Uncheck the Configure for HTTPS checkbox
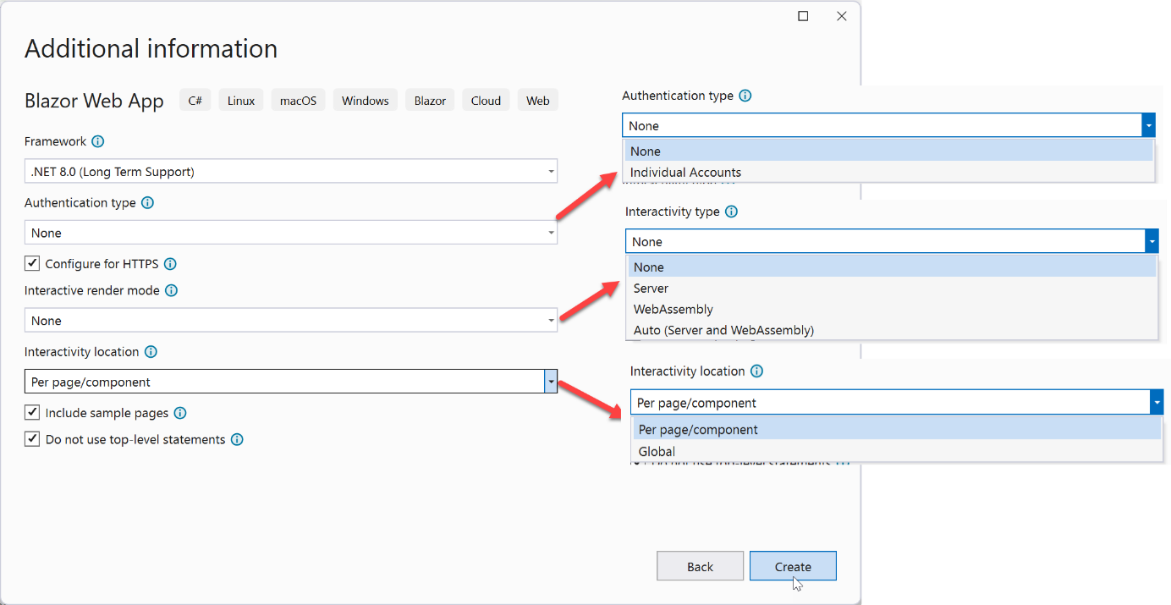1171x605 pixels. coord(32,263)
